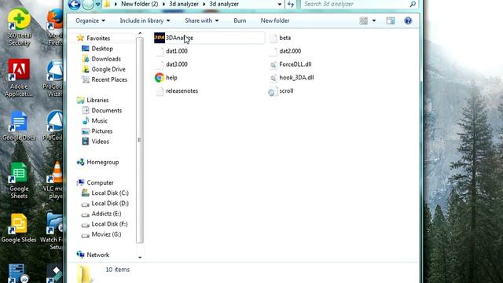Open the Include in library menu

tap(145, 20)
